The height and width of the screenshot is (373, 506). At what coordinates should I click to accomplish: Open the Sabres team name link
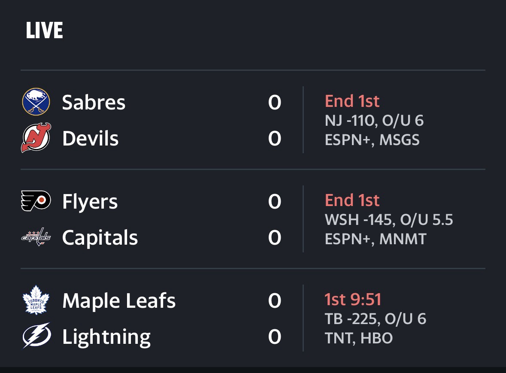(x=94, y=102)
